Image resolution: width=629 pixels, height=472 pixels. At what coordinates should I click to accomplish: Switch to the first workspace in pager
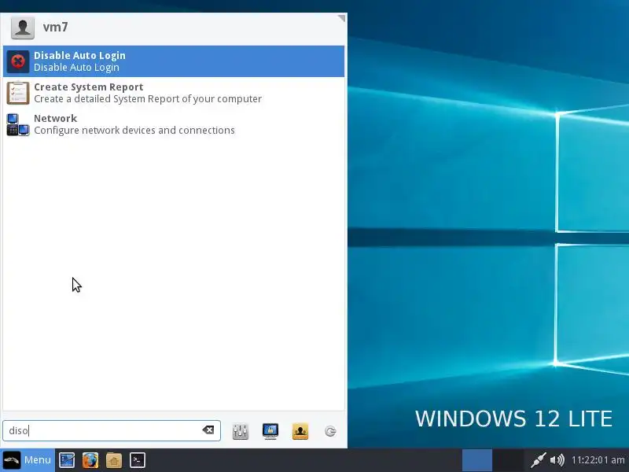point(477,460)
